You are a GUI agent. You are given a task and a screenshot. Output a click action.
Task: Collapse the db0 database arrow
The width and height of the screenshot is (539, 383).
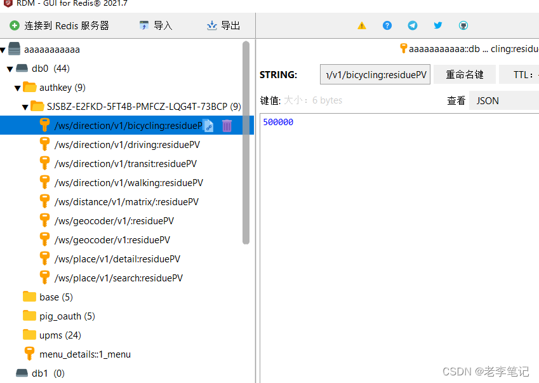(x=10, y=69)
